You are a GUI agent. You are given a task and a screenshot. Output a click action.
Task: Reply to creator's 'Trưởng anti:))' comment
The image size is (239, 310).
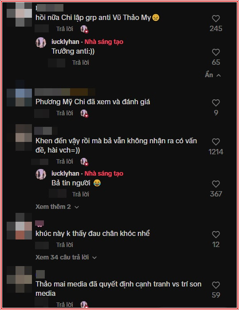coord(80,63)
